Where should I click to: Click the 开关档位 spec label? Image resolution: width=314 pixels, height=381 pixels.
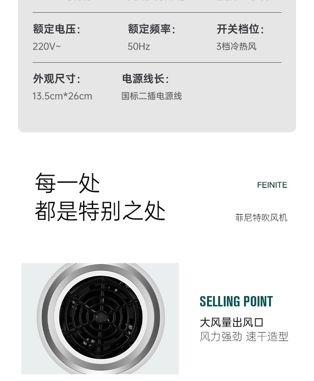tap(240, 29)
